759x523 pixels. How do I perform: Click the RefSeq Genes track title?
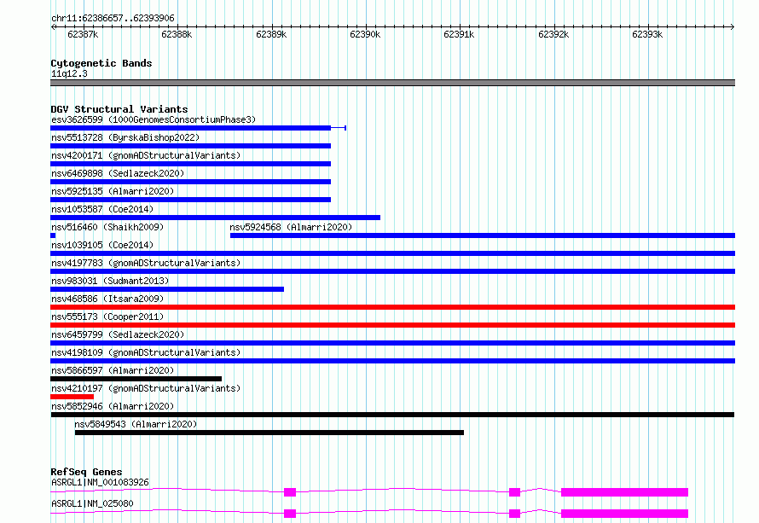pyautogui.click(x=86, y=472)
